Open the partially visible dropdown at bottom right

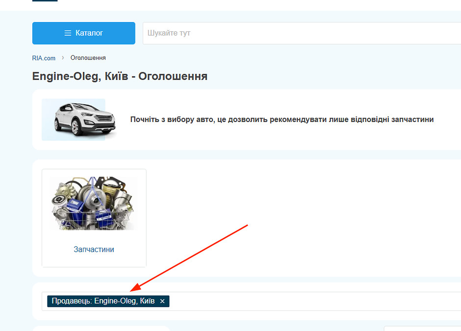(x=422, y=329)
